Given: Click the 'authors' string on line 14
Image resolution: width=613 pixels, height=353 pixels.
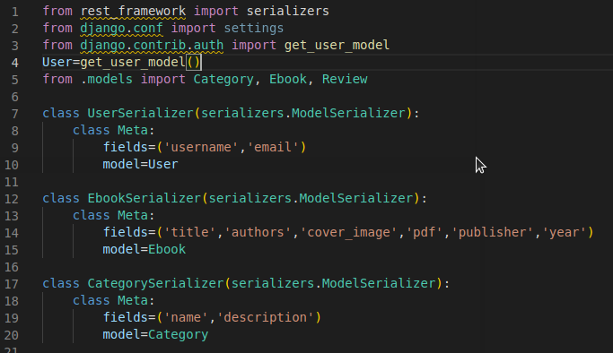Looking at the screenshot, I should tap(258, 232).
